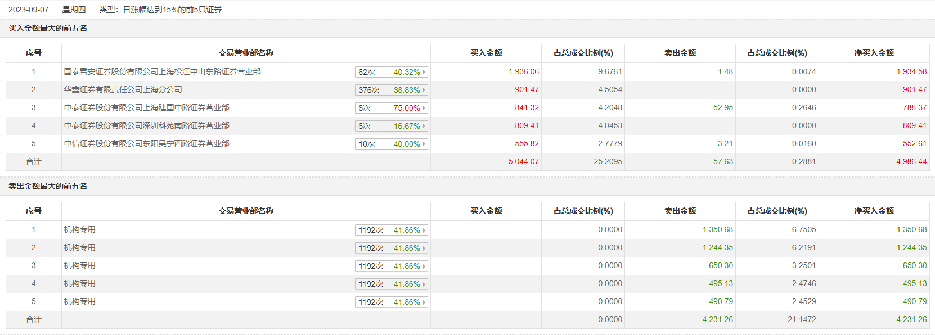Click 净买入金额 header in buy table
This screenshot has width=935, height=335.
(x=874, y=53)
